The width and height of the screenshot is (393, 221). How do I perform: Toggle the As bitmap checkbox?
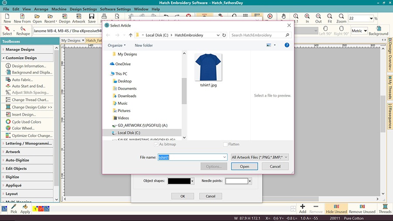coord(156,144)
